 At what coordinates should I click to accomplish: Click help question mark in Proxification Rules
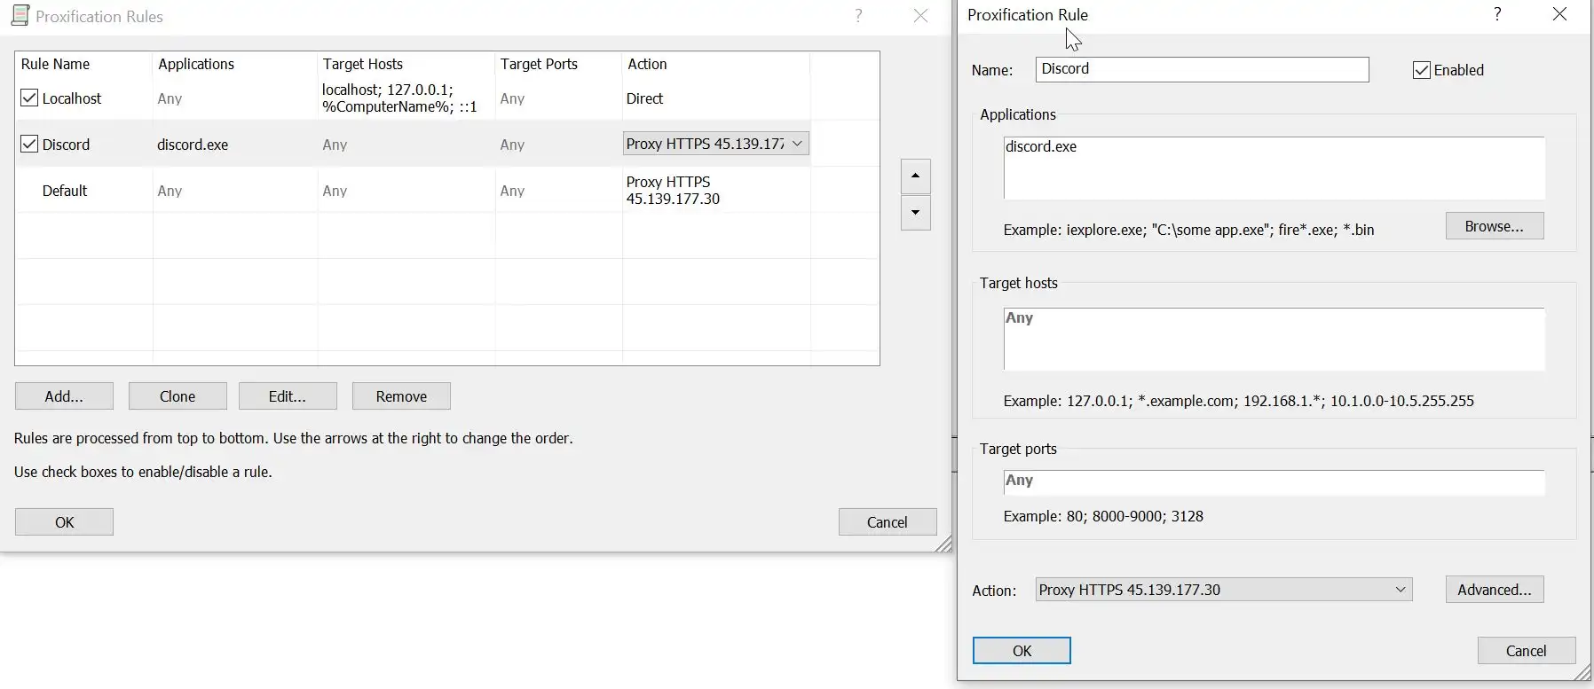click(858, 16)
